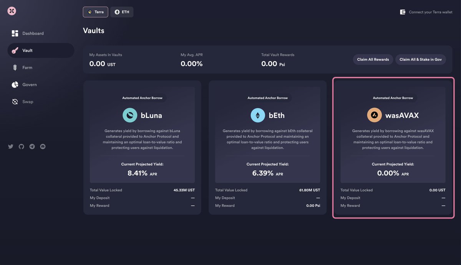This screenshot has height=265, width=461.
Task: Click the bEth 0.00 Psi reward
Action: (x=313, y=206)
